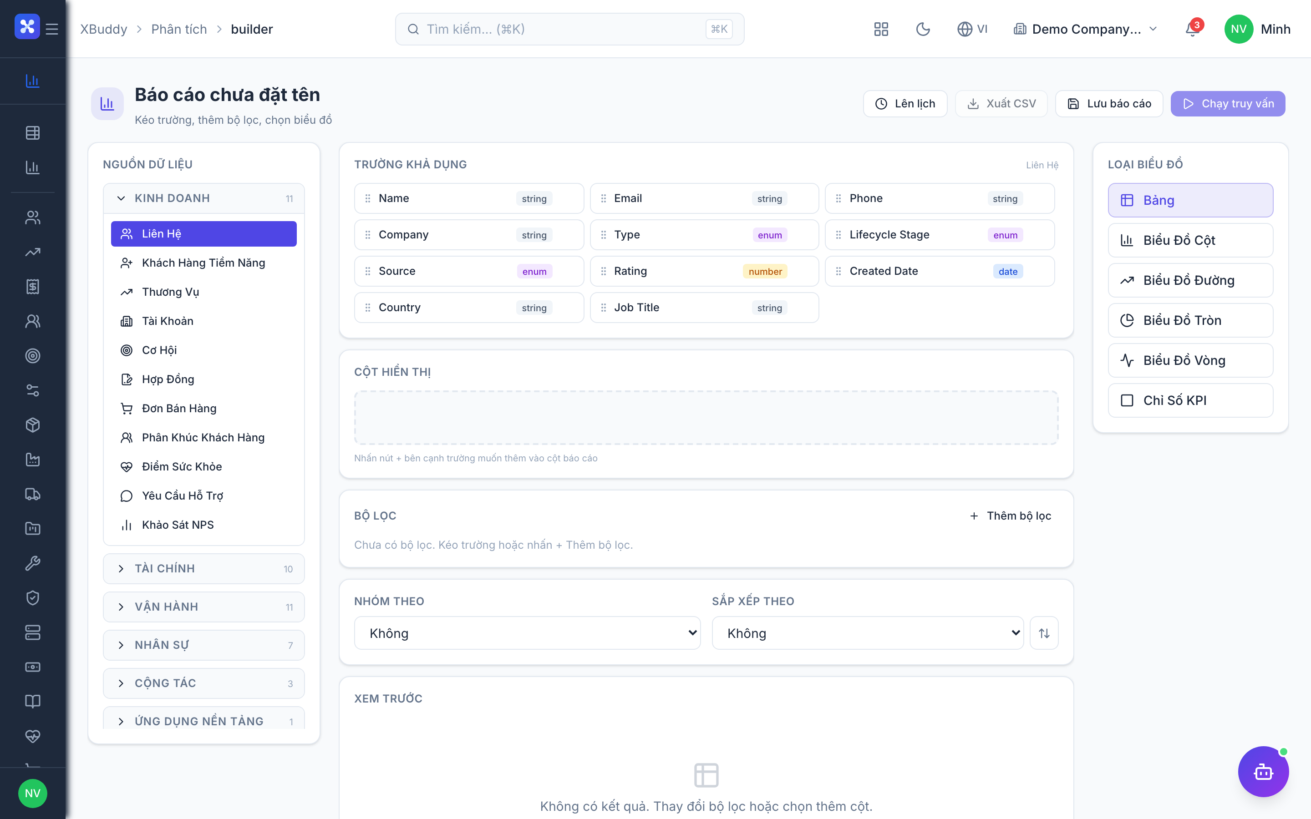The height and width of the screenshot is (819, 1311).
Task: Select Yêu Cầu Hỗ Trợ data source
Action: [x=203, y=495]
